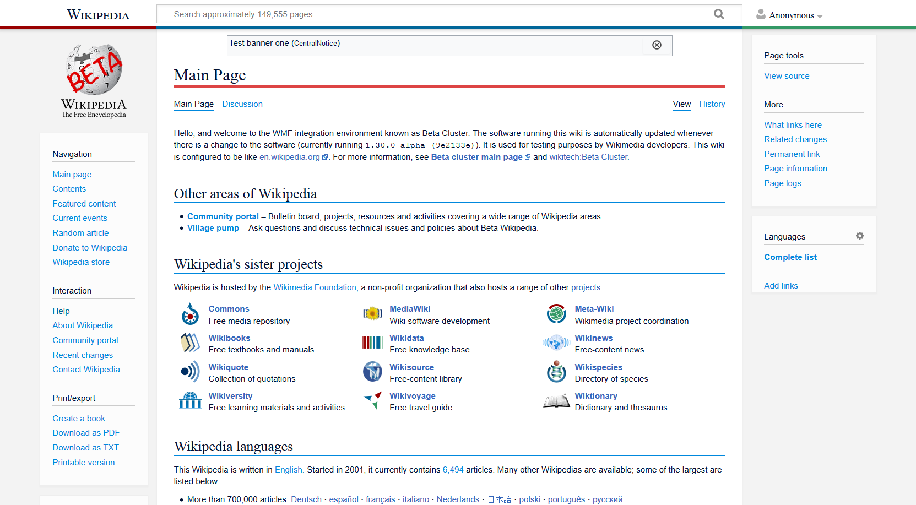
Task: Open the Wikidata text link
Action: (407, 338)
